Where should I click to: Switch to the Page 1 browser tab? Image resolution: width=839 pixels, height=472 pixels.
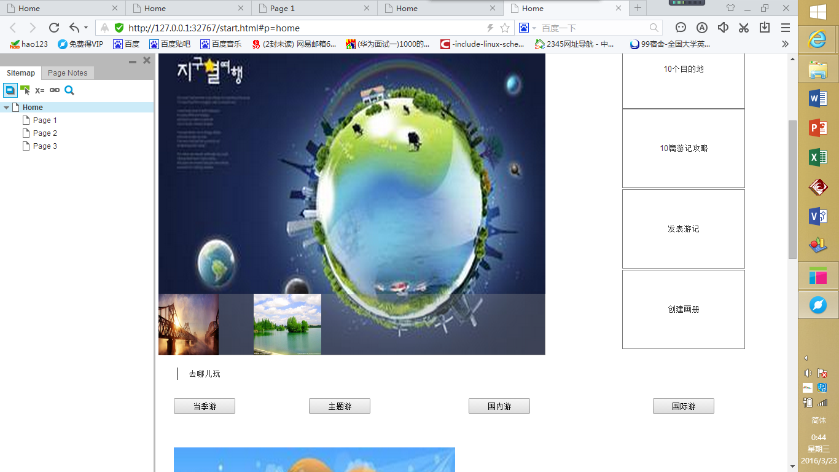pyautogui.click(x=314, y=8)
